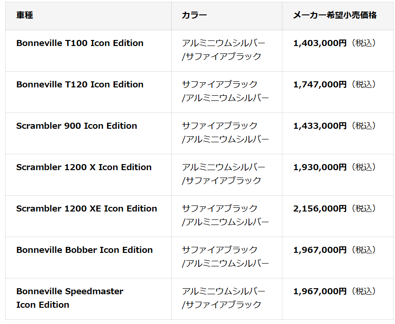The height and width of the screenshot is (324, 395).
Task: Click the 2,156,000円 price
Action: pos(320,209)
